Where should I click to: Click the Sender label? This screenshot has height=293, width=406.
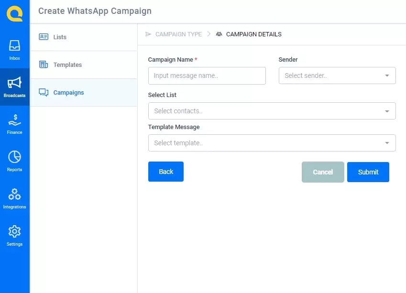click(288, 60)
